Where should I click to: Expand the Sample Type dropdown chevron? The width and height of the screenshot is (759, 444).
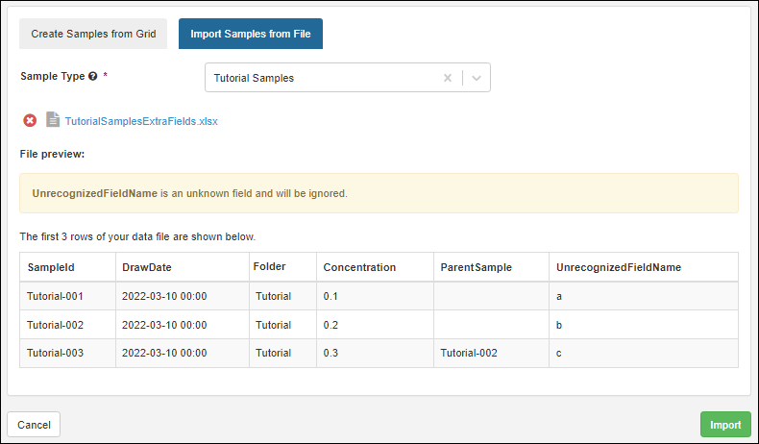click(x=477, y=78)
